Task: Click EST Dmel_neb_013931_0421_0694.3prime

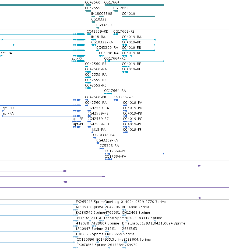Action: (153, 223)
